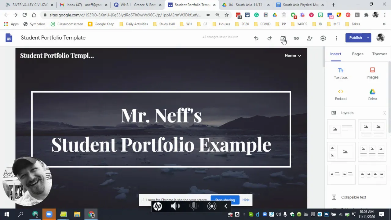
Task: Show more bookmarks chevron
Action: tap(384, 24)
